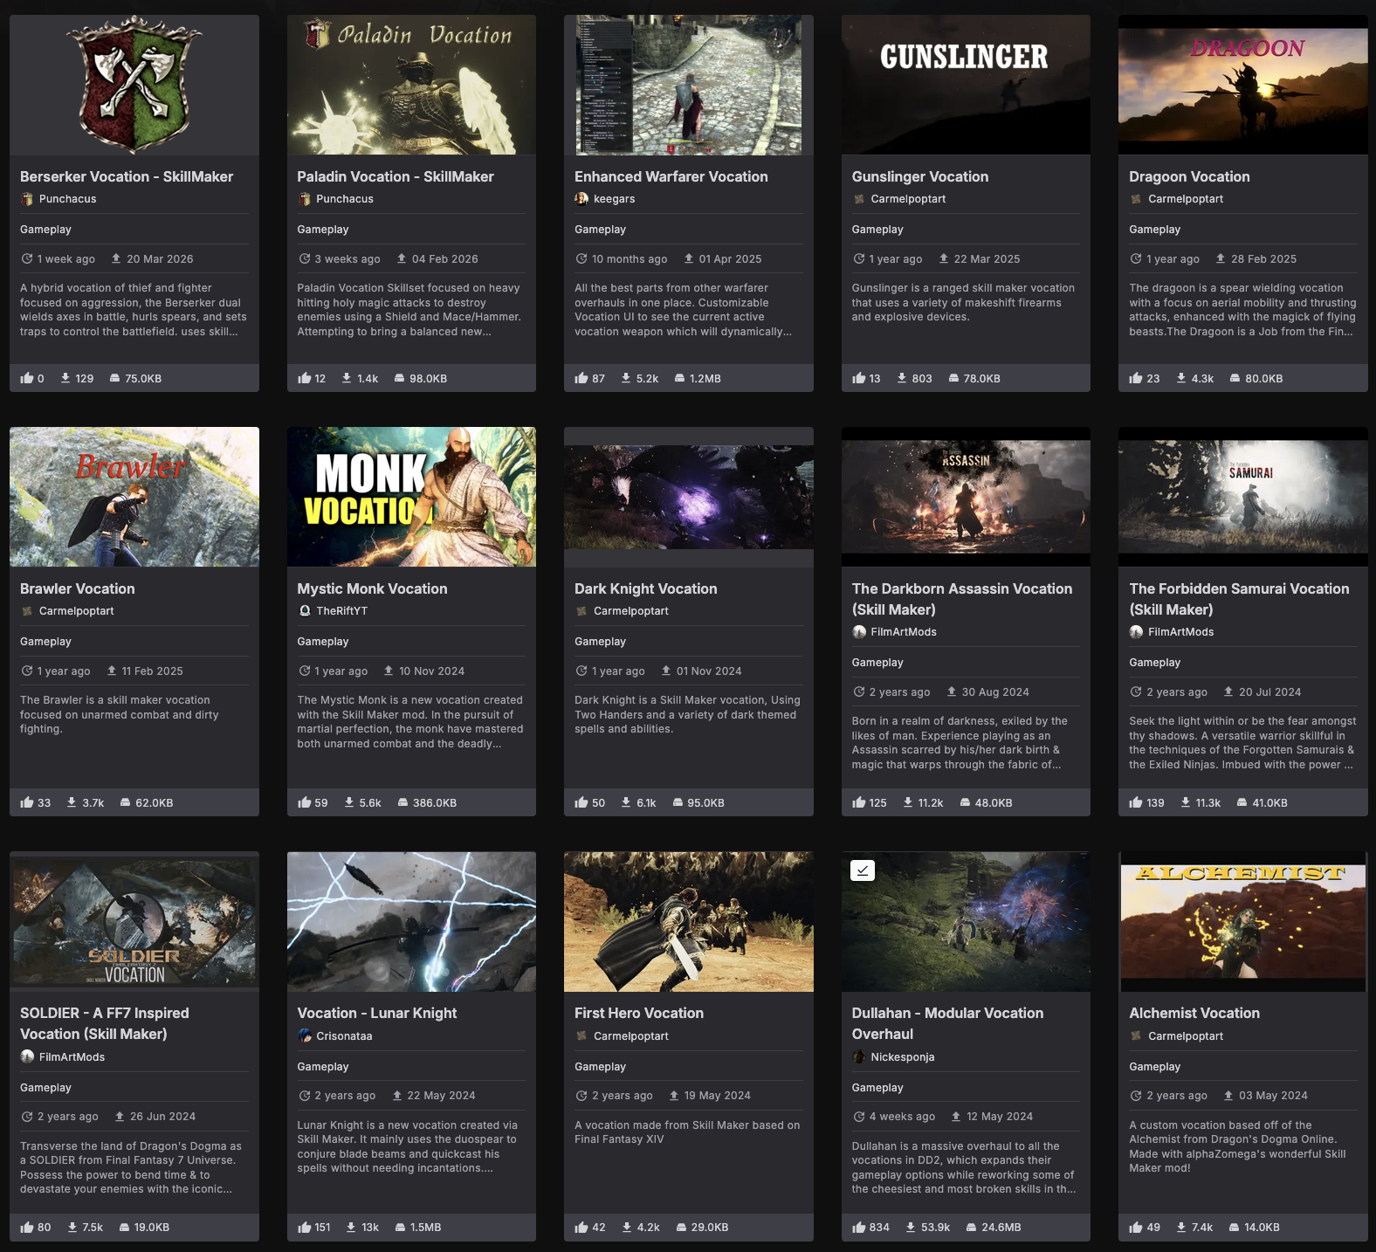Visit author Carmelpoptart on the Gunslinger card
This screenshot has width=1376, height=1252.
click(908, 199)
